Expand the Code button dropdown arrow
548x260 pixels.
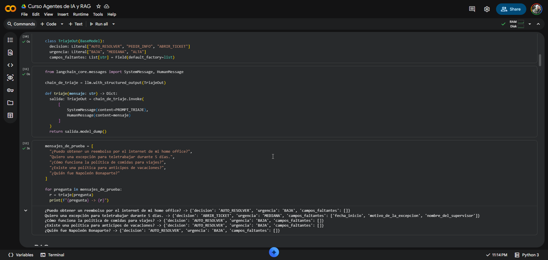tap(62, 24)
